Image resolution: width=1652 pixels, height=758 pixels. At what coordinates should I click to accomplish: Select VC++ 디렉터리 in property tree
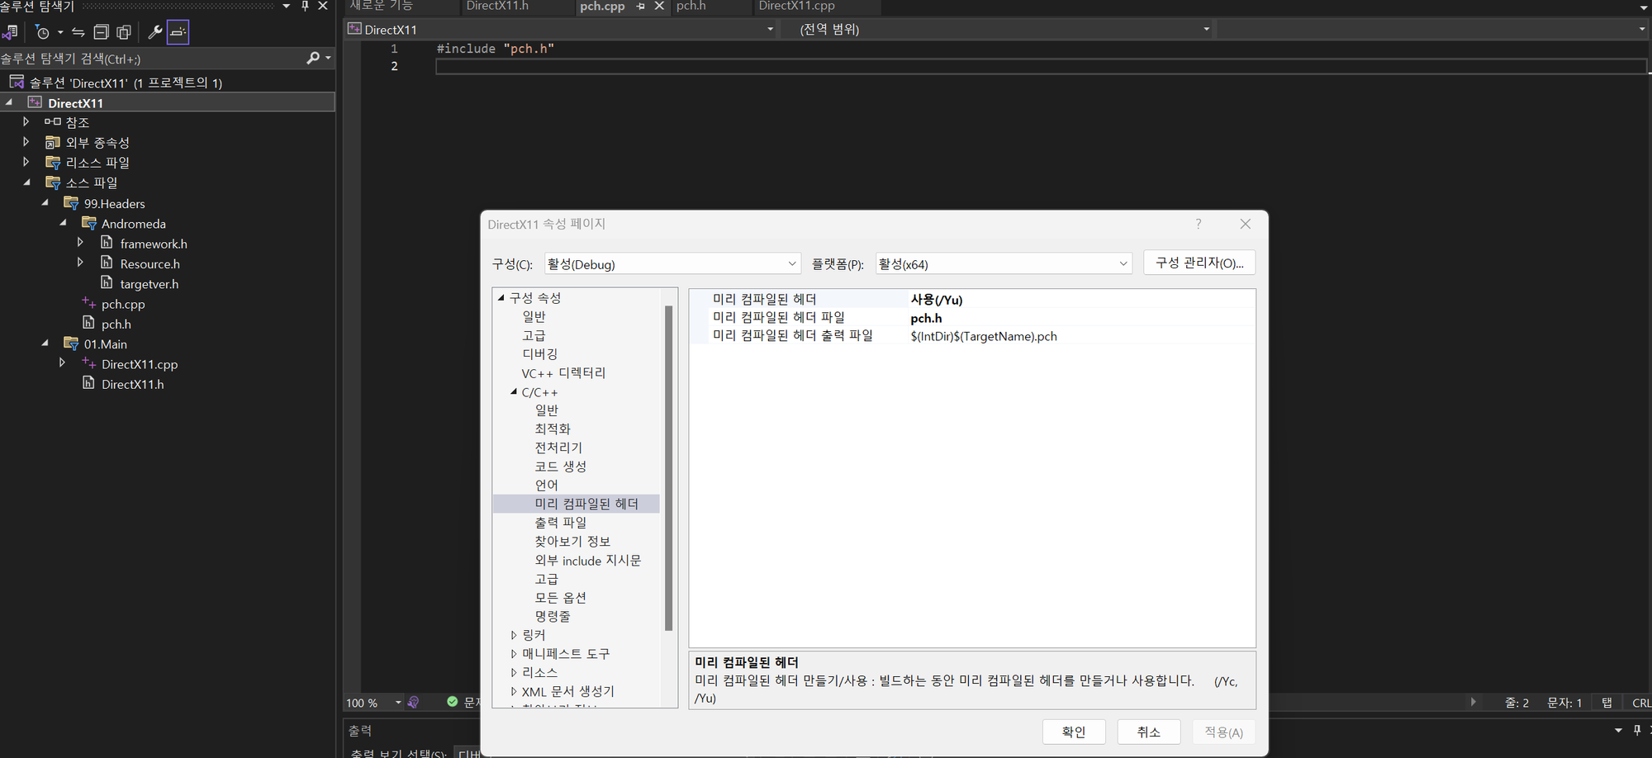coord(563,373)
